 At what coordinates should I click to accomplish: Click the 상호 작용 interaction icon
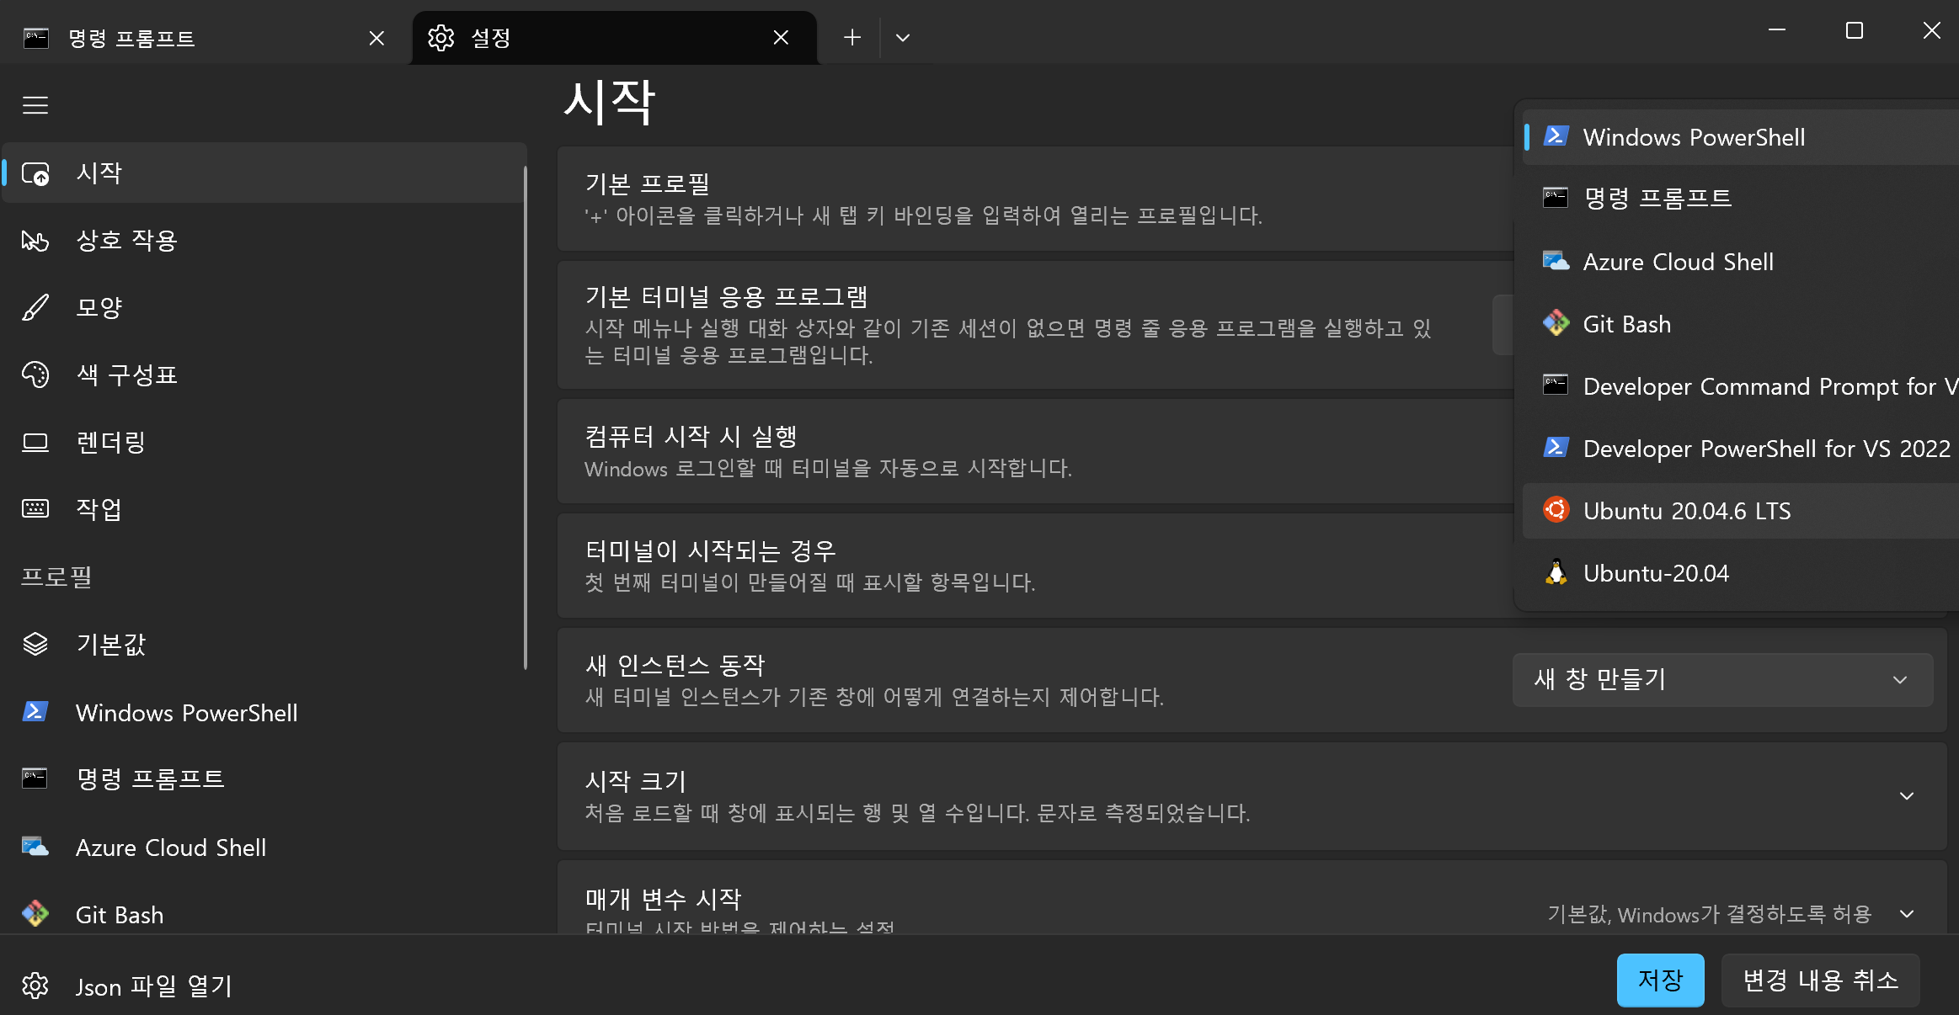(x=35, y=241)
